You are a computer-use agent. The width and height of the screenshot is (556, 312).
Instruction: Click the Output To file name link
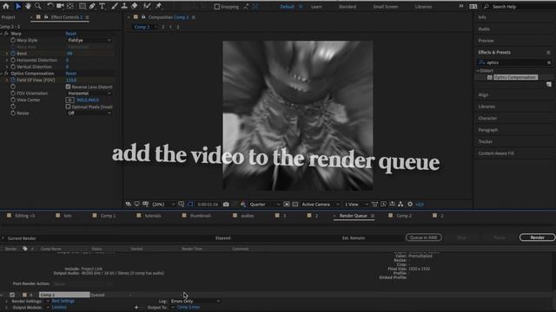pos(189,307)
